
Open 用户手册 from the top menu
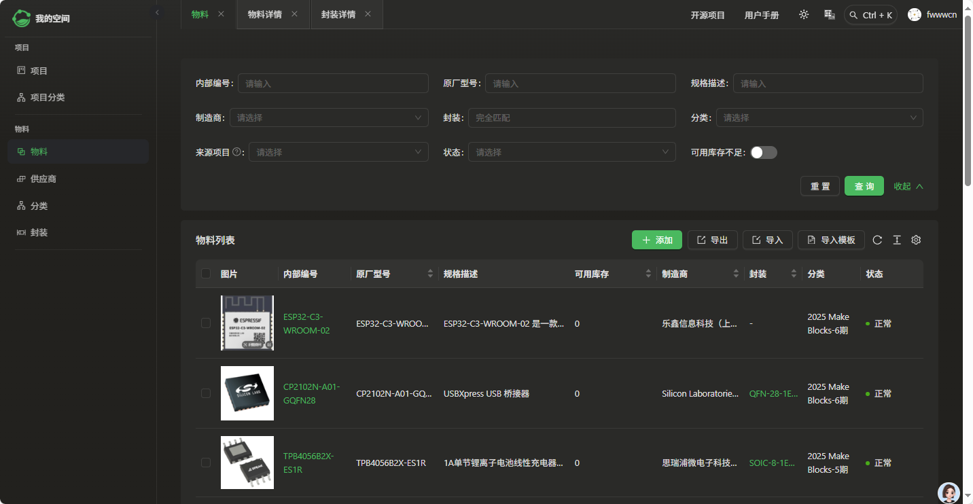point(761,14)
